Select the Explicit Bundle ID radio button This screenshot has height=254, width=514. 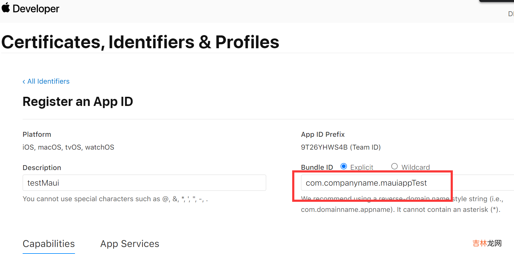344,166
